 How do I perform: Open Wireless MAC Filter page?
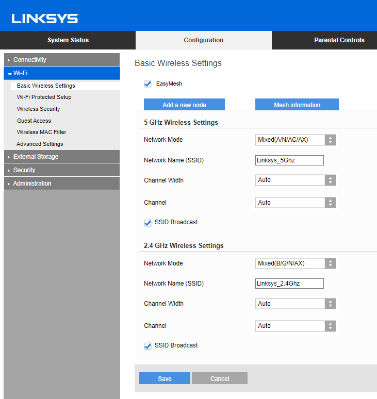[41, 132]
